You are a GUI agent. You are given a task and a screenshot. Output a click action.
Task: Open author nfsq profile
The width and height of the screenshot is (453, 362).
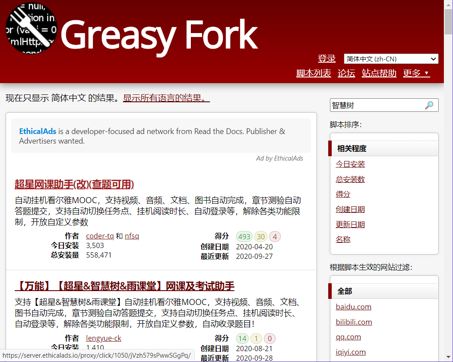132,236
